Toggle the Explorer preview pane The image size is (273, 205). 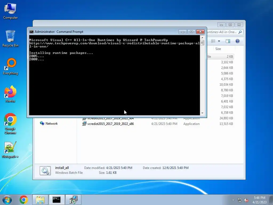[228, 41]
